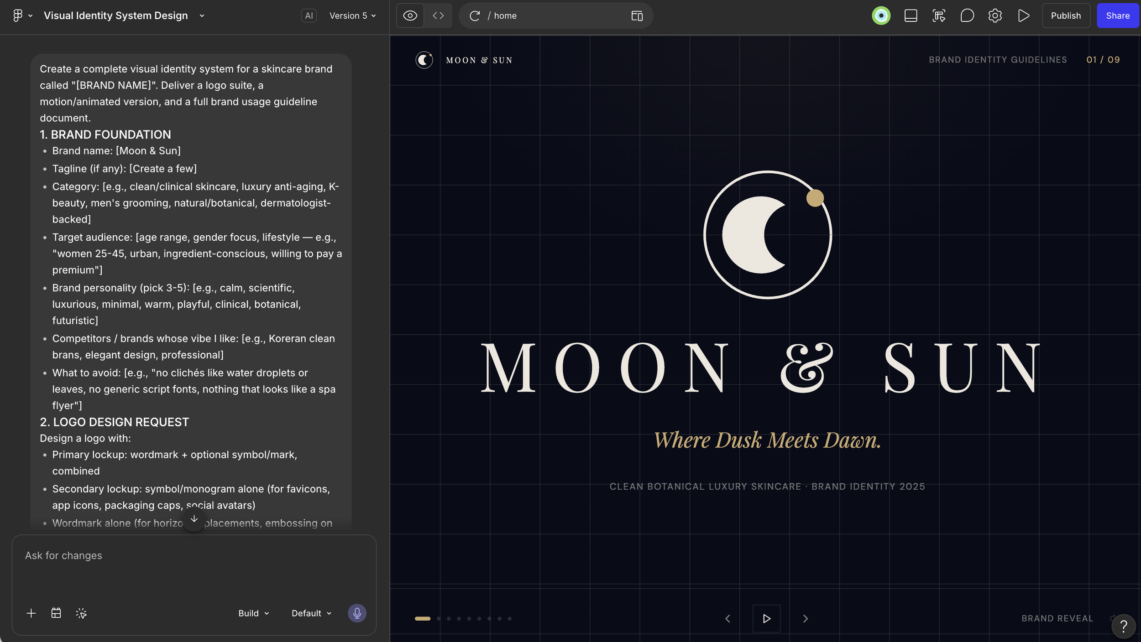
Task: Click the green user avatar icon
Action: pos(881,16)
